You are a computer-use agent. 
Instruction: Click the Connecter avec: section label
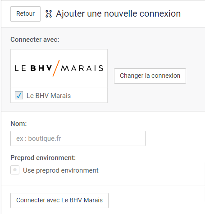coord(35,40)
